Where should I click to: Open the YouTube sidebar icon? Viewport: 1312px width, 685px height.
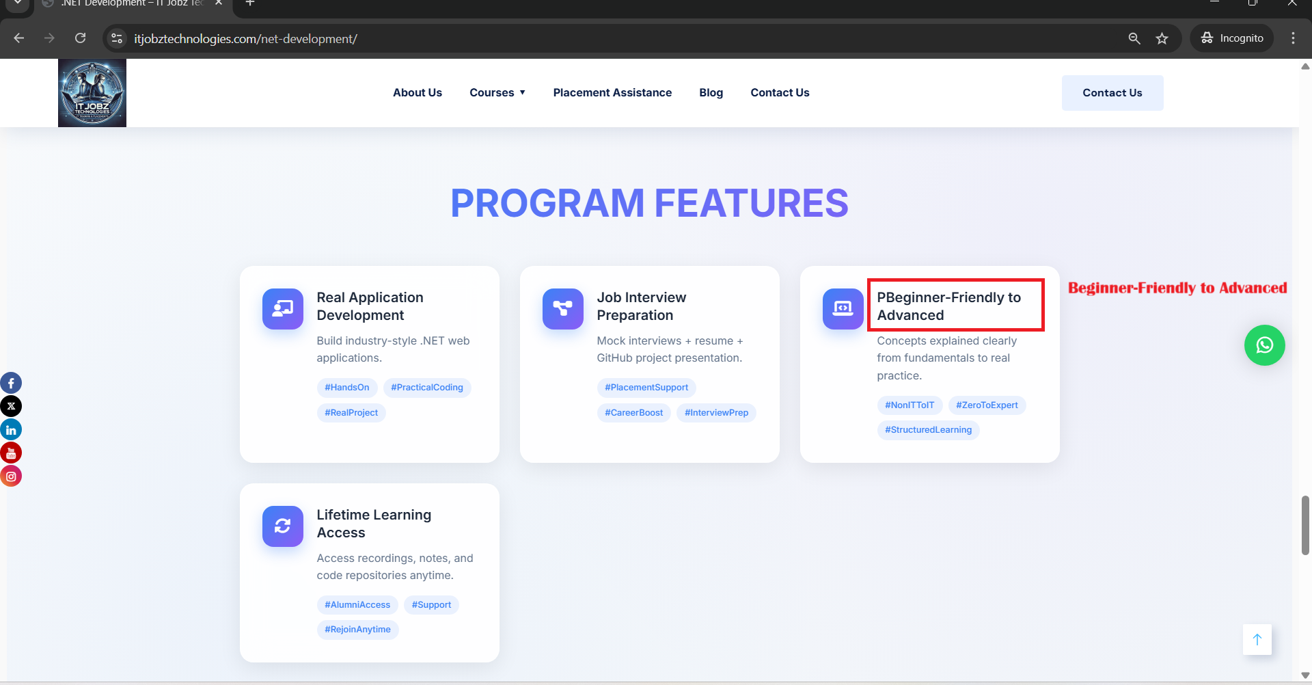click(x=11, y=453)
